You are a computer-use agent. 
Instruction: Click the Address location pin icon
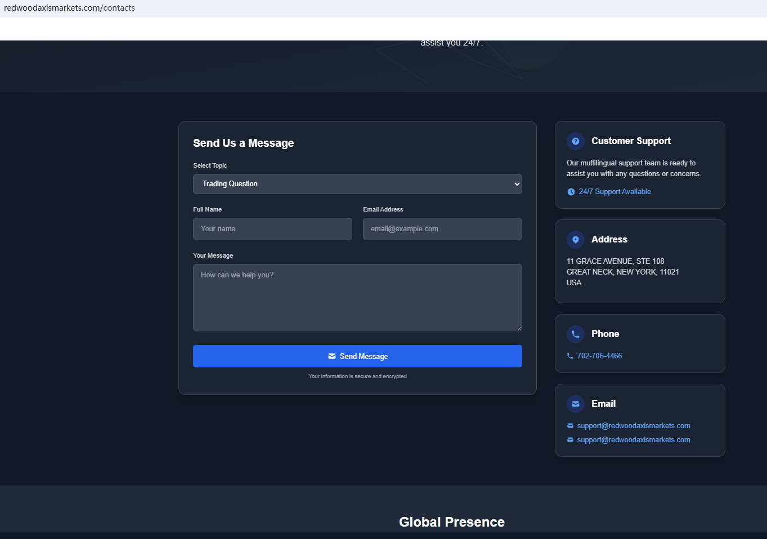[x=575, y=240]
